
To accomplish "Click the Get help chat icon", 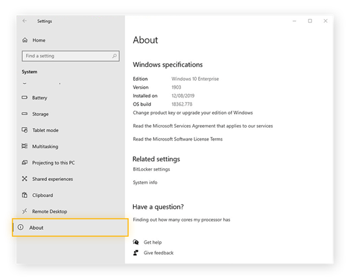I will [136, 242].
